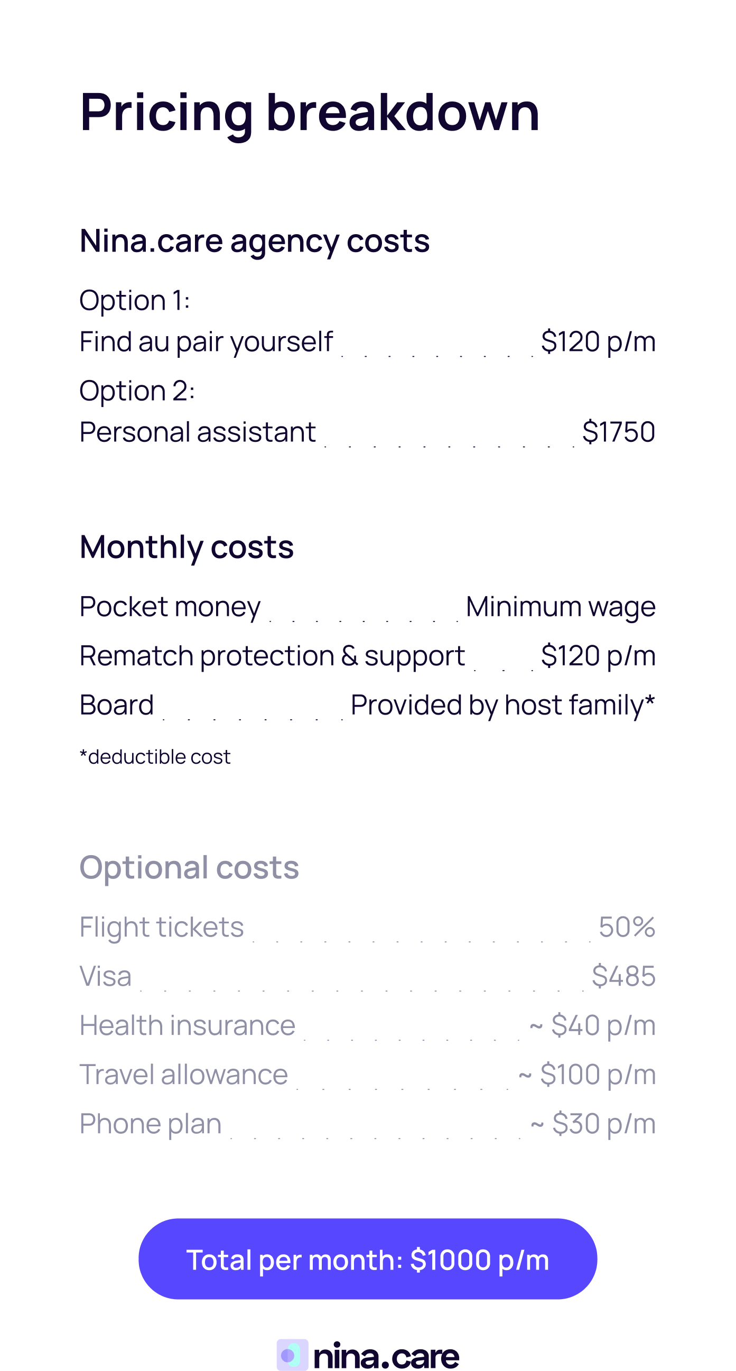Click the Travel allowance row label

point(183,1074)
